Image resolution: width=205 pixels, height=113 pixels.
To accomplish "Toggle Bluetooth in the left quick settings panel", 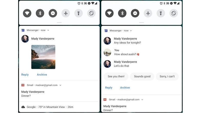I will 40,13.
